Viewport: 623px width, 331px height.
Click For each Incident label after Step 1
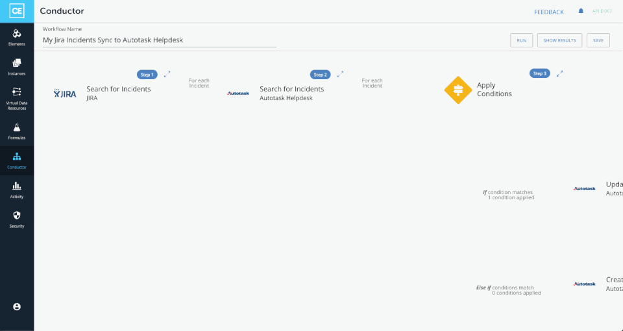click(x=199, y=83)
